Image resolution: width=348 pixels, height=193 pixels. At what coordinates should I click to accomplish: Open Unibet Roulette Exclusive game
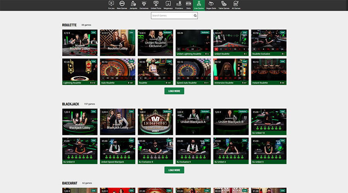[x=155, y=43]
